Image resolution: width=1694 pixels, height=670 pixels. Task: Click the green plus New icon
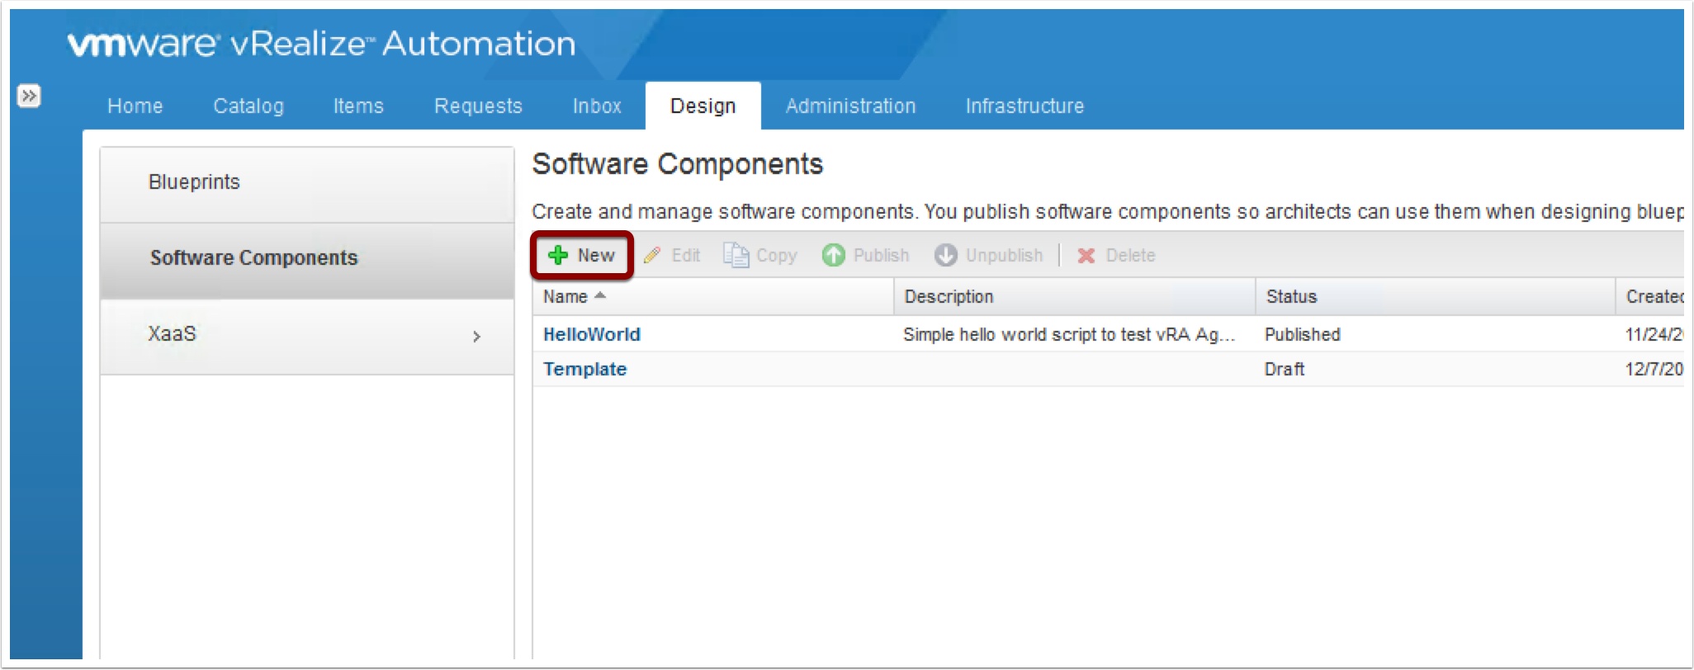(x=559, y=255)
